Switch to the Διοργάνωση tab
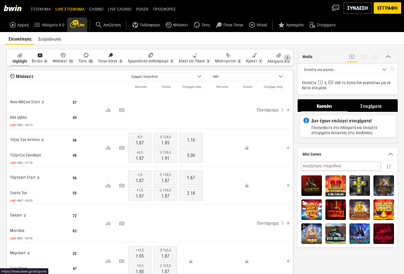The height and width of the screenshot is (274, 404). click(49, 39)
